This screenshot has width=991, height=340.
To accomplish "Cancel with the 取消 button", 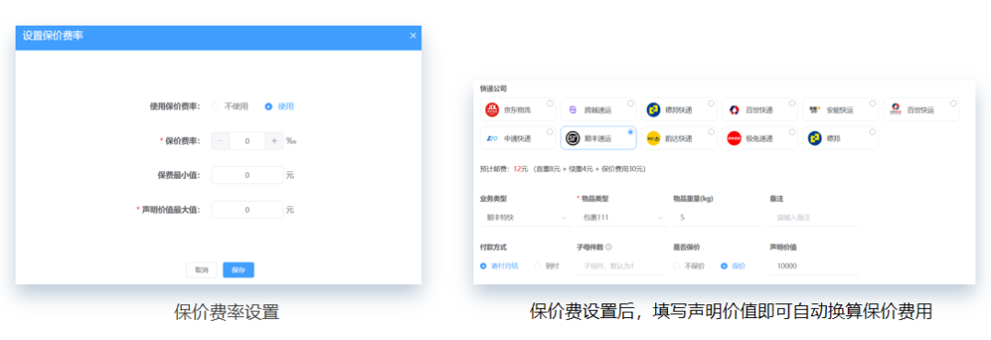I will point(202,270).
